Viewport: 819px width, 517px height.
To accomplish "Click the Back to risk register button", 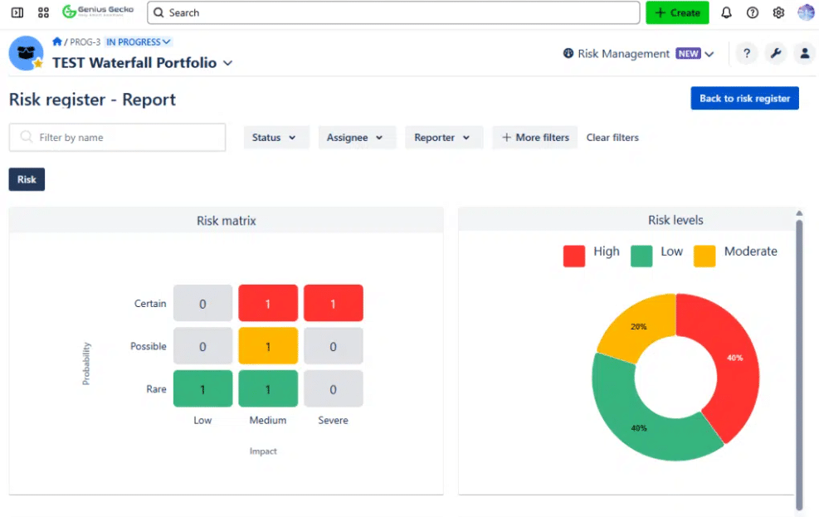I will click(744, 98).
